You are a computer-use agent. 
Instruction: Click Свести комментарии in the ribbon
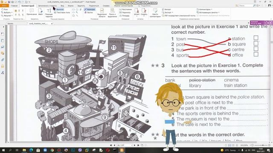(155, 13)
